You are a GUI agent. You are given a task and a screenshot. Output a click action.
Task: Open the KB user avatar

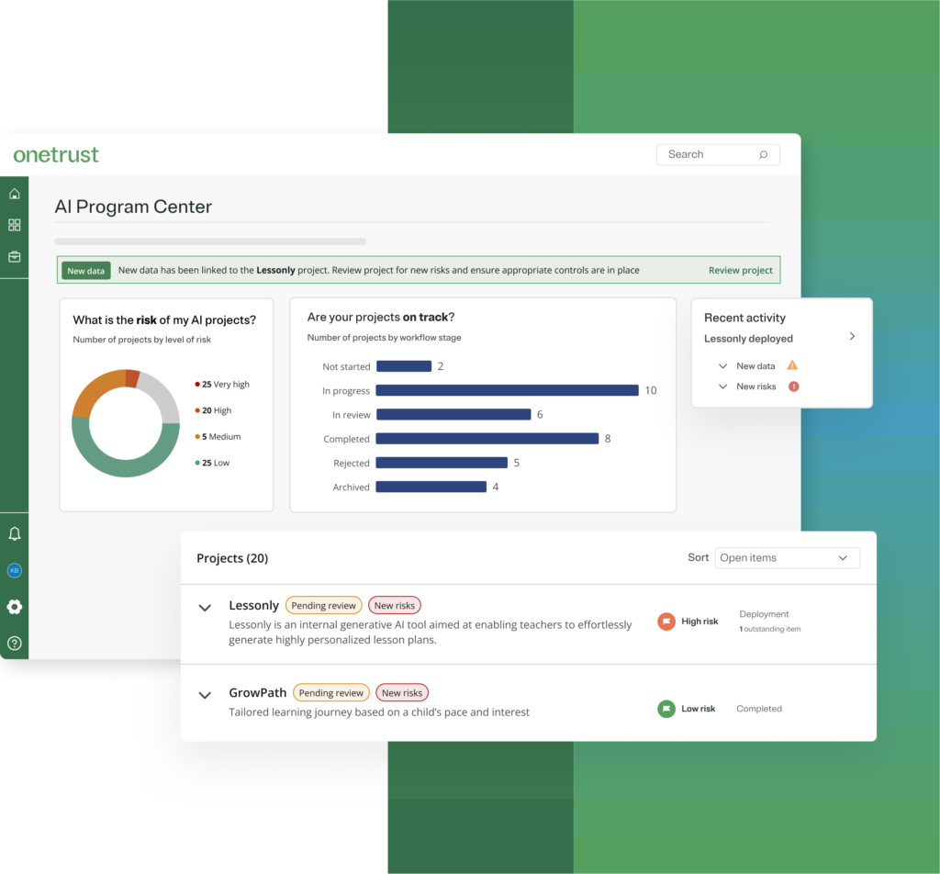pyautogui.click(x=15, y=570)
